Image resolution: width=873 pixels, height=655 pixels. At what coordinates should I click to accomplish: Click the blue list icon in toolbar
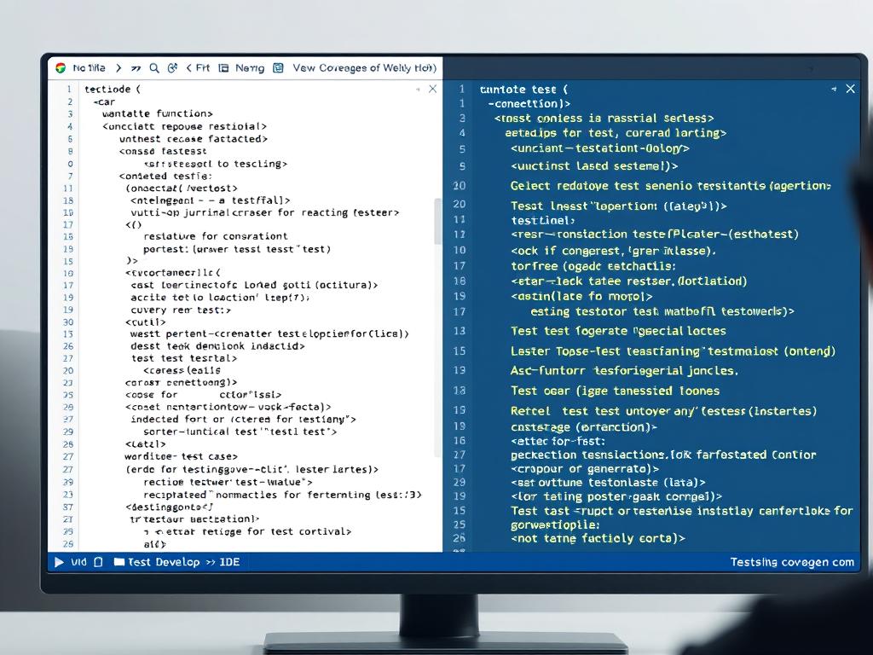coord(279,68)
